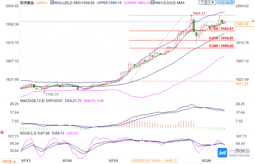The width and height of the screenshot is (255, 164).
Task: Open the 不显示 display dropdown
Action: (x=207, y=2)
